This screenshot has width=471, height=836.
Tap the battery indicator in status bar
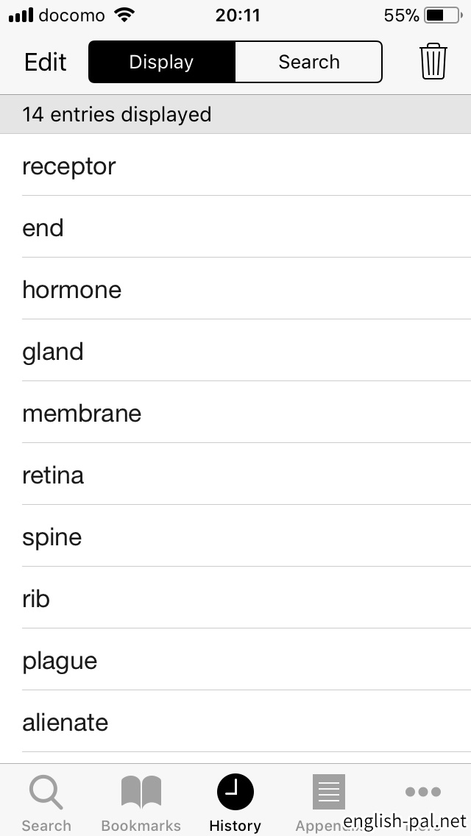coord(441,15)
